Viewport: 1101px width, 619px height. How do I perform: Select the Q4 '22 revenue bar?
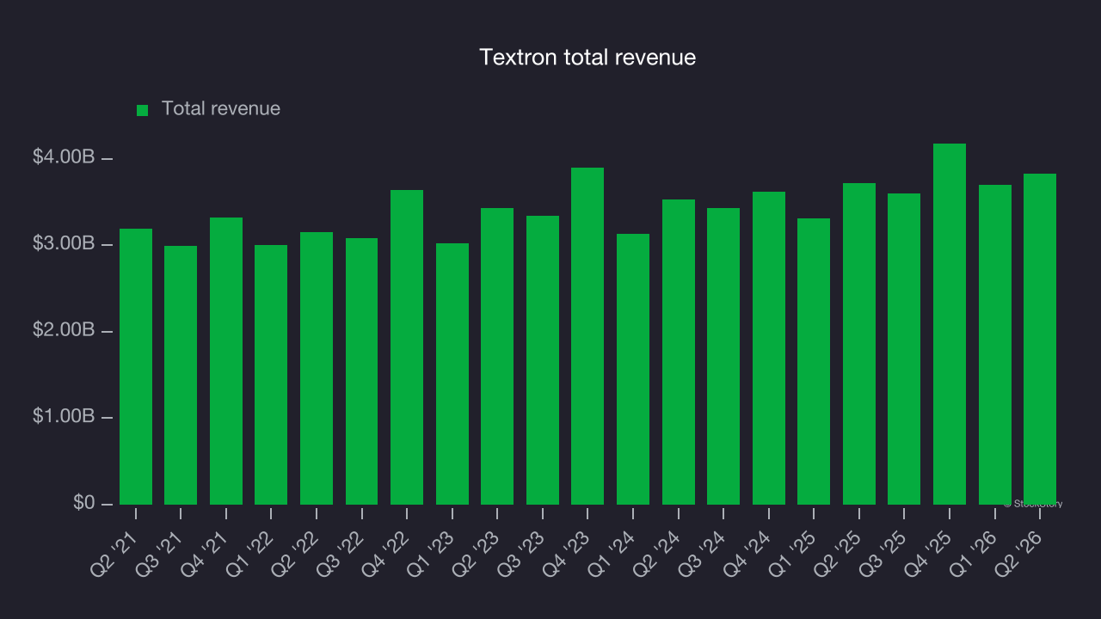[x=407, y=347]
